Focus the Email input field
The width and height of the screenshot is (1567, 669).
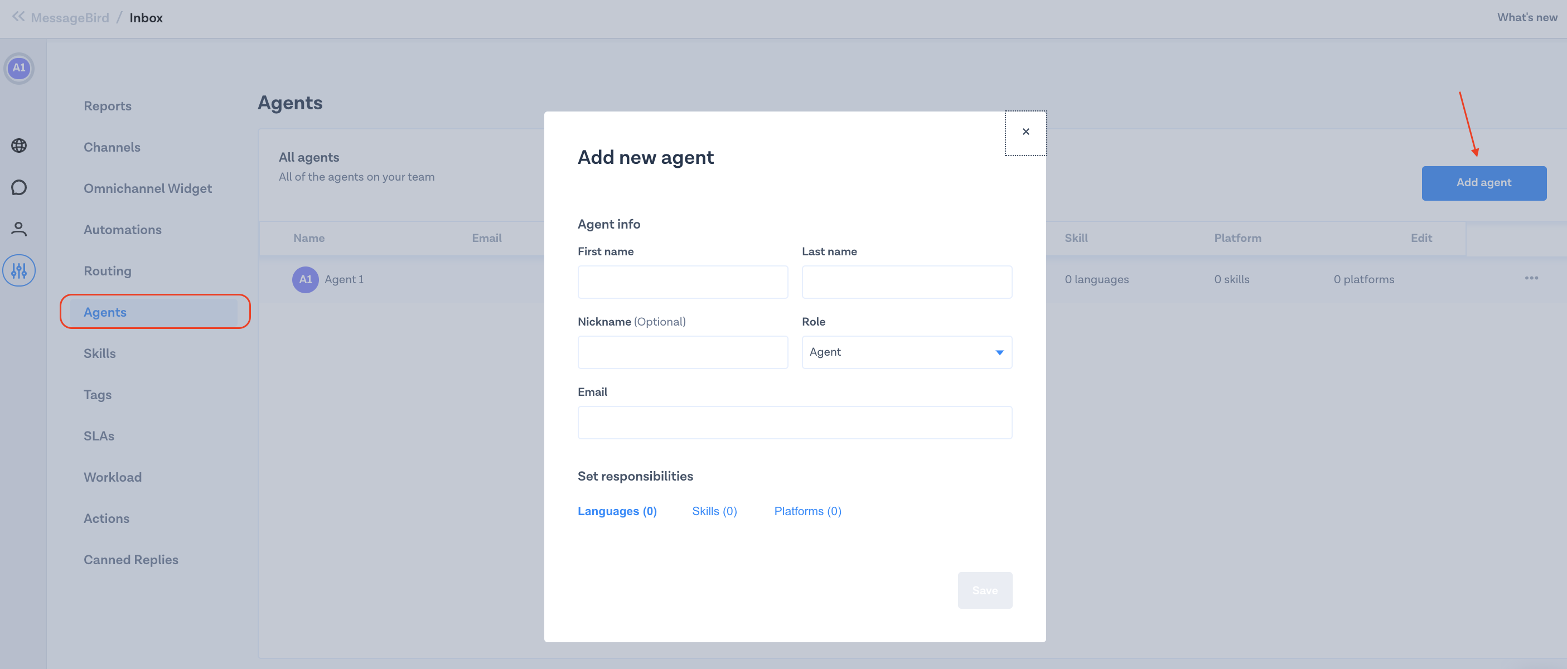tap(795, 423)
